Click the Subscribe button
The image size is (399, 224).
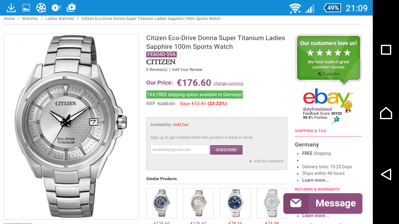(x=226, y=150)
